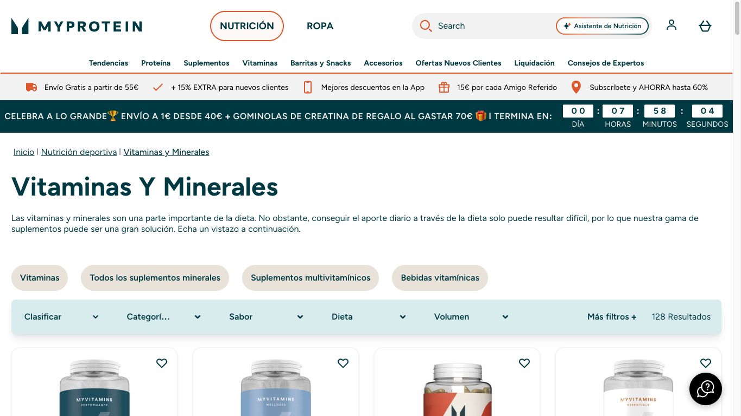741x416 pixels.
Task: Open the Vitaminas menu
Action: [260, 63]
